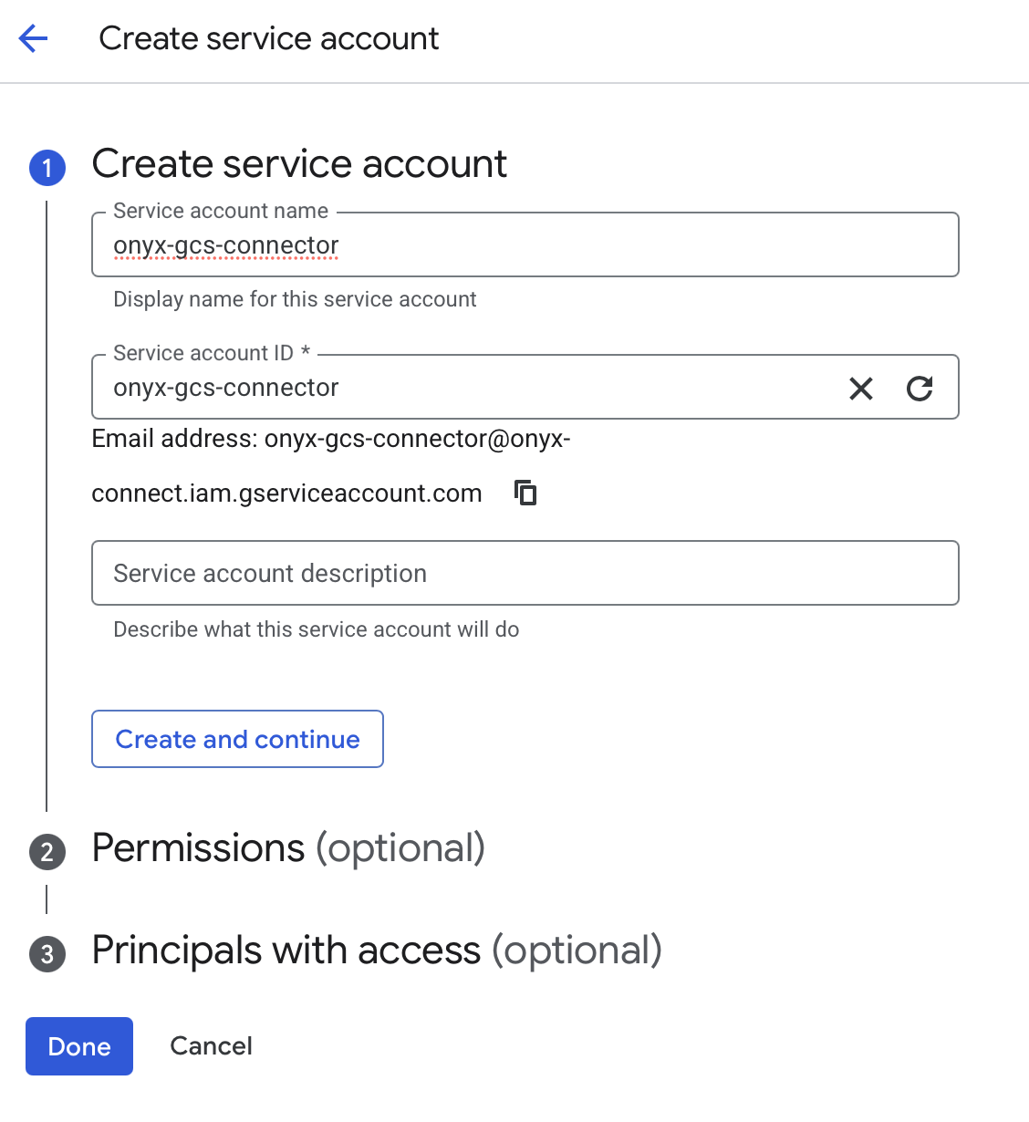
Task: Clear the Service account ID field
Action: click(x=860, y=388)
